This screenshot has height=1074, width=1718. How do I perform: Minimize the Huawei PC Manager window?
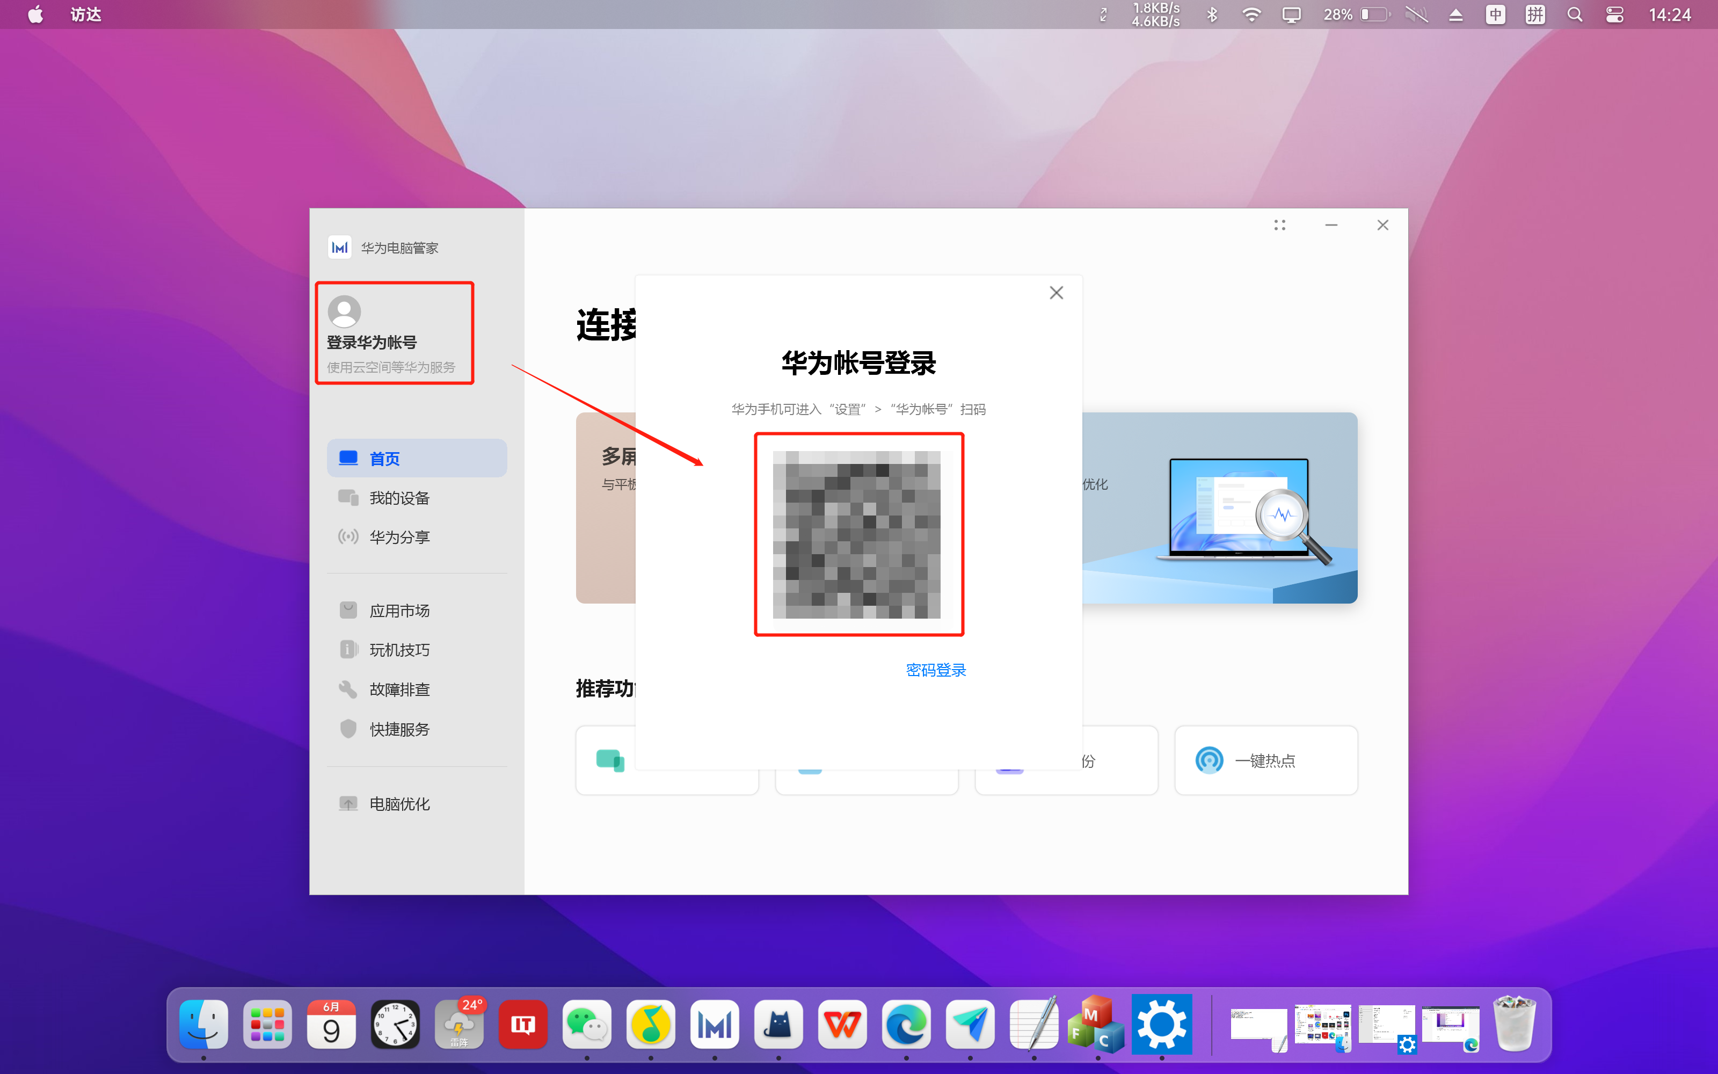pyautogui.click(x=1331, y=225)
